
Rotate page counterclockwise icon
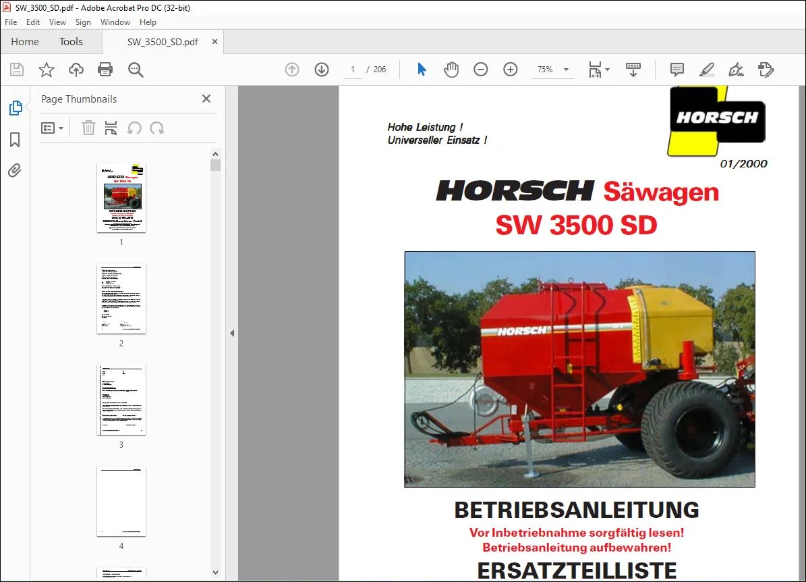134,128
